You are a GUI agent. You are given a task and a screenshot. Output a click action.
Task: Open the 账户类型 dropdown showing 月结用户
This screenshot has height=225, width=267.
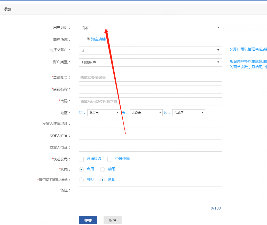[x=150, y=63]
